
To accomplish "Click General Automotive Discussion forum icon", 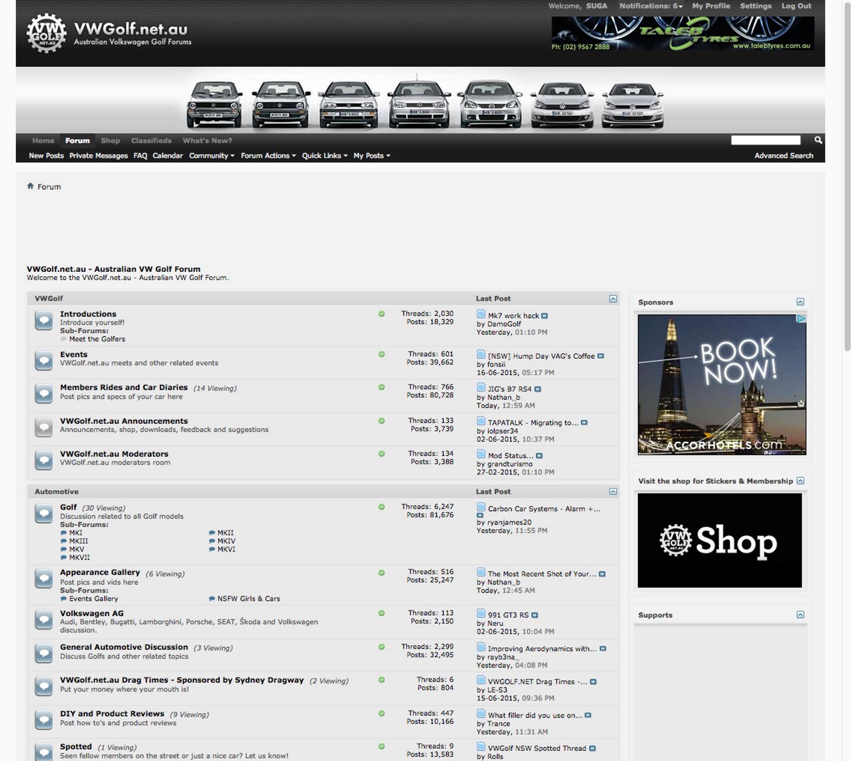I will tap(43, 653).
